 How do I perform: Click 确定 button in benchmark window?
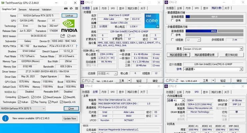(x=239, y=81)
